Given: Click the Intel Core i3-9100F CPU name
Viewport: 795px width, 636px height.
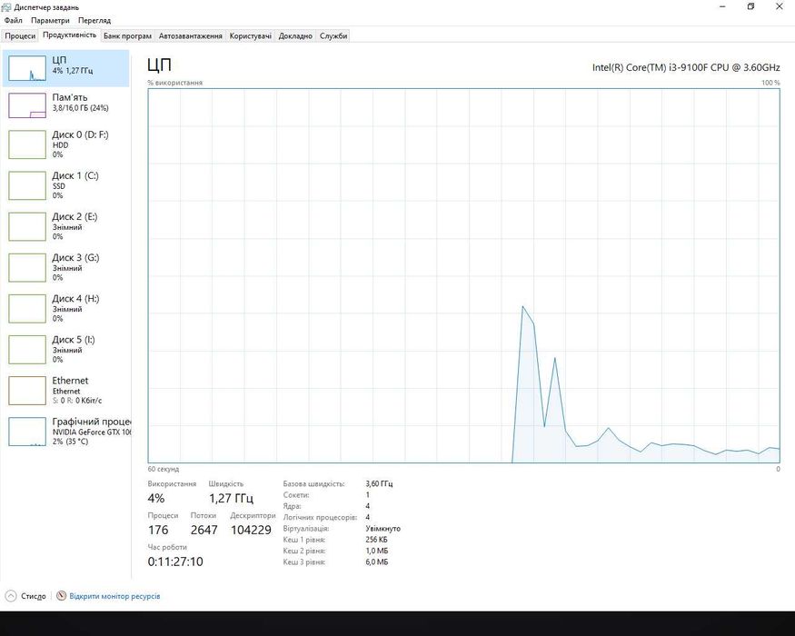Looking at the screenshot, I should (686, 67).
